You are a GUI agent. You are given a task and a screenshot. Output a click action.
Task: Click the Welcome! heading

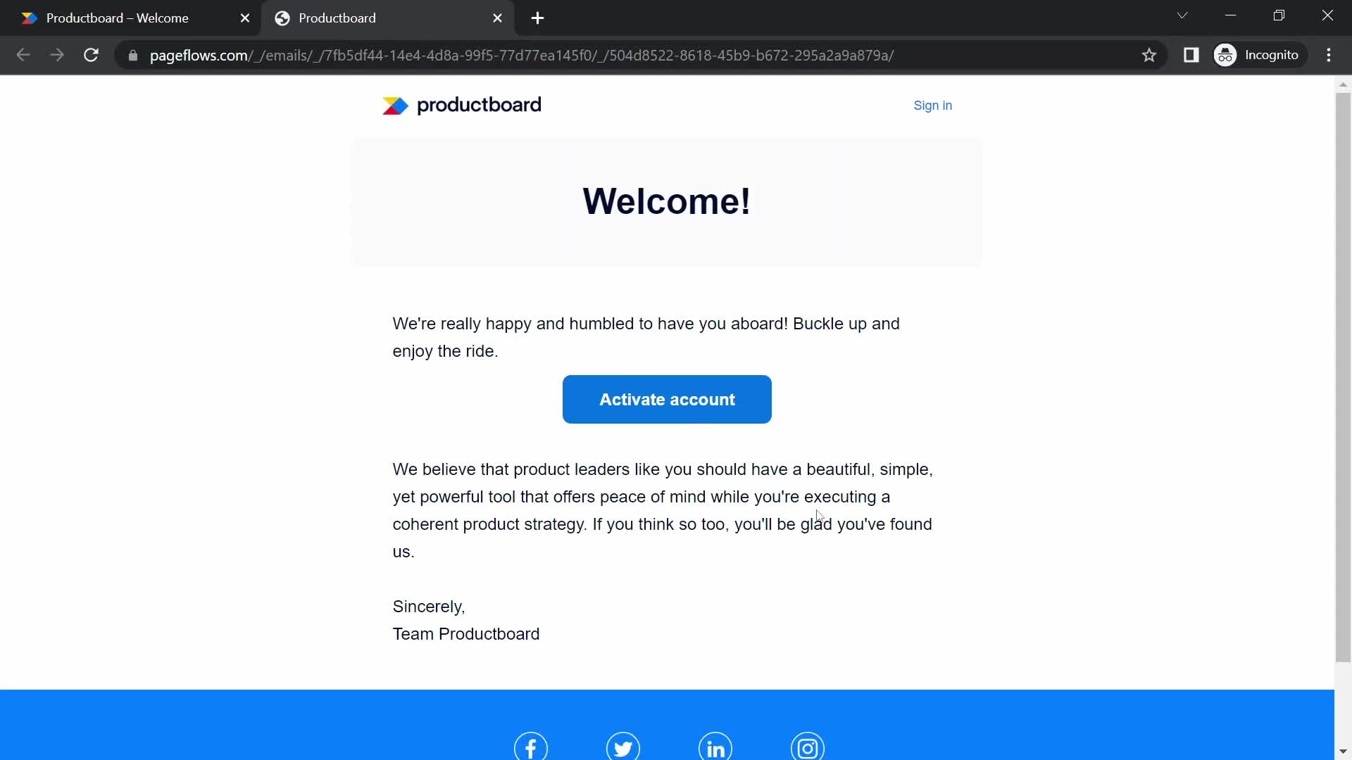(x=666, y=201)
